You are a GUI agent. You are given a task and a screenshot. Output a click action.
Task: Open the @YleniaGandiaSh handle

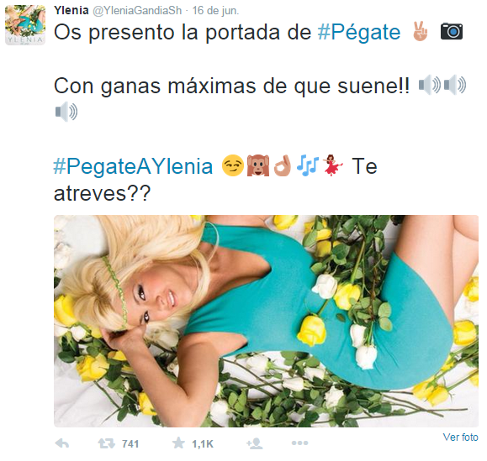pos(137,11)
